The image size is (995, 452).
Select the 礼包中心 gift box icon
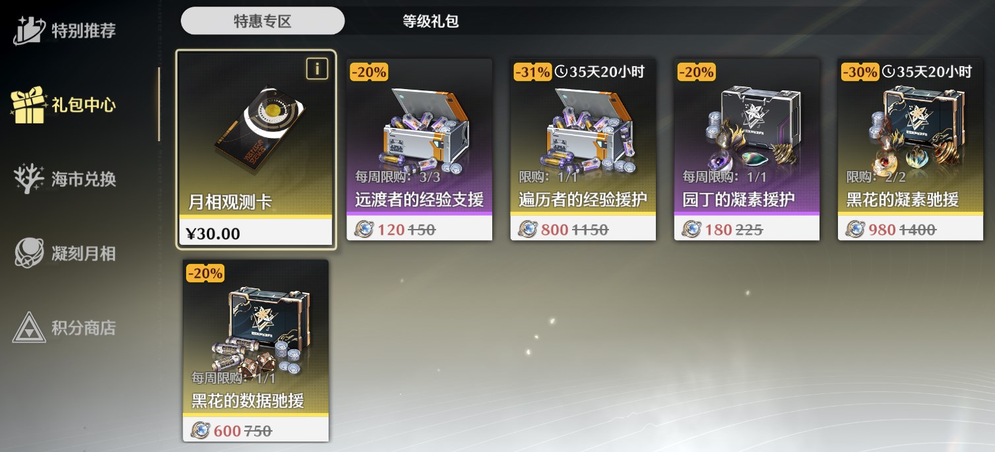[28, 104]
